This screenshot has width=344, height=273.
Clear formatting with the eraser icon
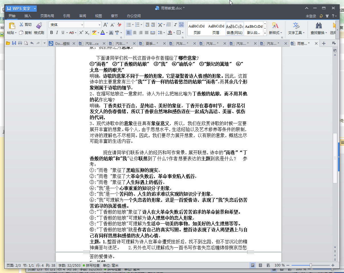(x=120, y=25)
